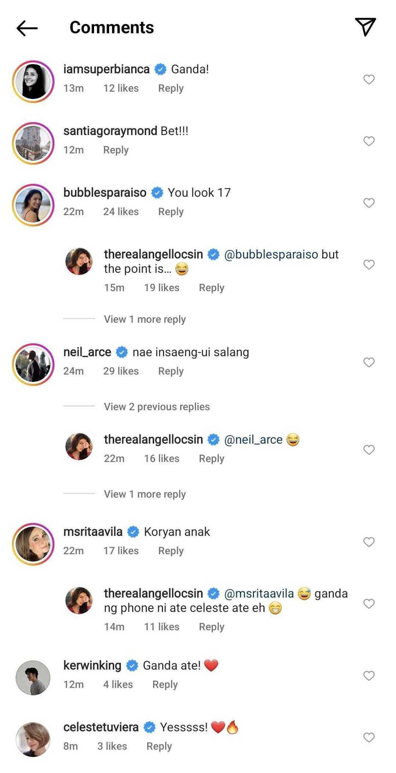Heart therealangellocsin's "but the point is" reply
This screenshot has height=773, width=396.
click(x=369, y=265)
